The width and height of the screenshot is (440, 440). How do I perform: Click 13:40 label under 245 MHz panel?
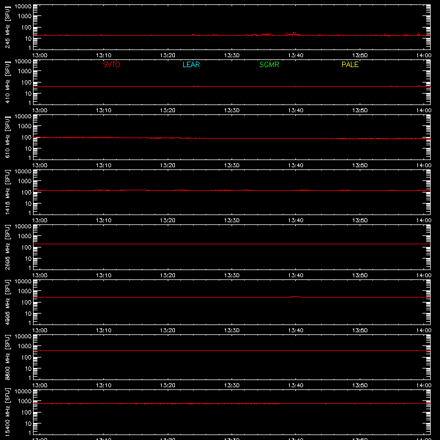pyautogui.click(x=295, y=56)
